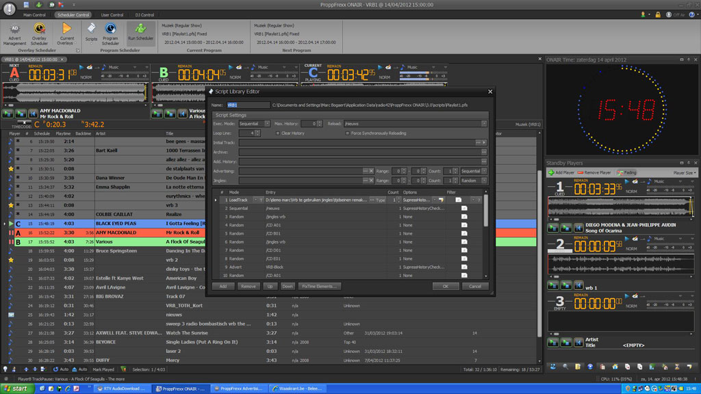The width and height of the screenshot is (701, 394).
Task: Enable the Clear History checkbox
Action: [278, 133]
